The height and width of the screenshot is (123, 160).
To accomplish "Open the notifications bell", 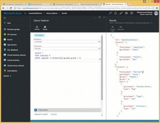I will [116, 13].
